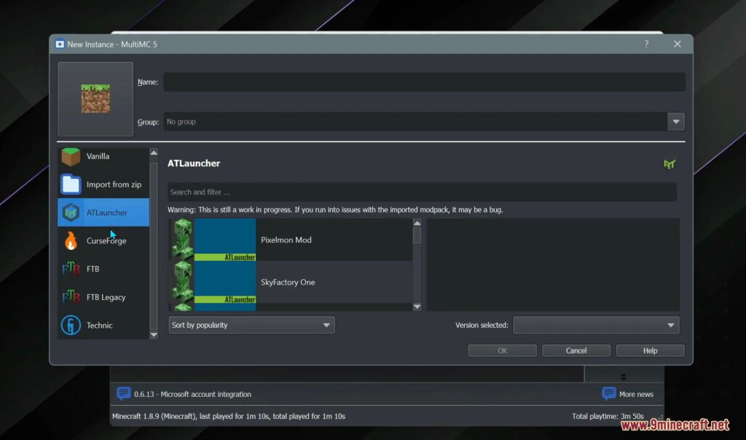Select the Technic platform icon

pyautogui.click(x=71, y=326)
